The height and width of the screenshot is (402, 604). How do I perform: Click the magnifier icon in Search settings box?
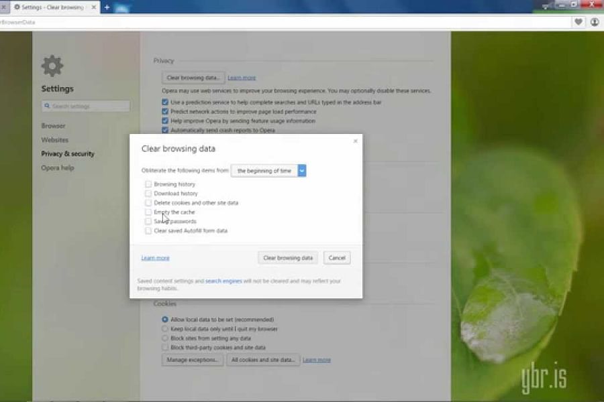point(46,105)
